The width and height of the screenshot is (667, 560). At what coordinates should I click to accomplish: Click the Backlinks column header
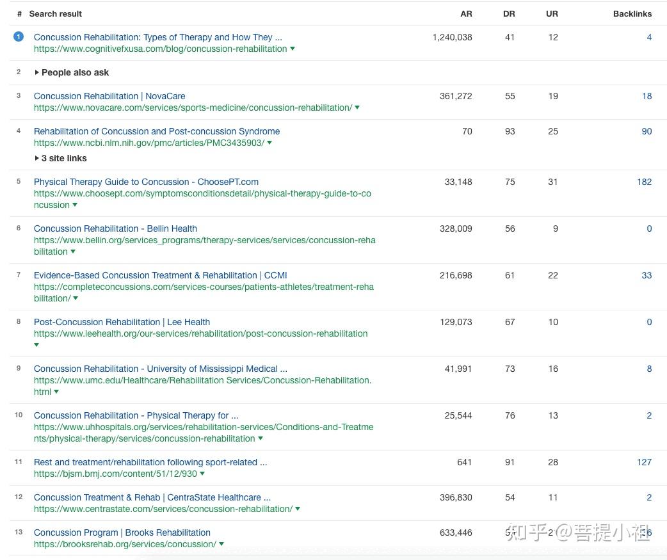[x=632, y=14]
